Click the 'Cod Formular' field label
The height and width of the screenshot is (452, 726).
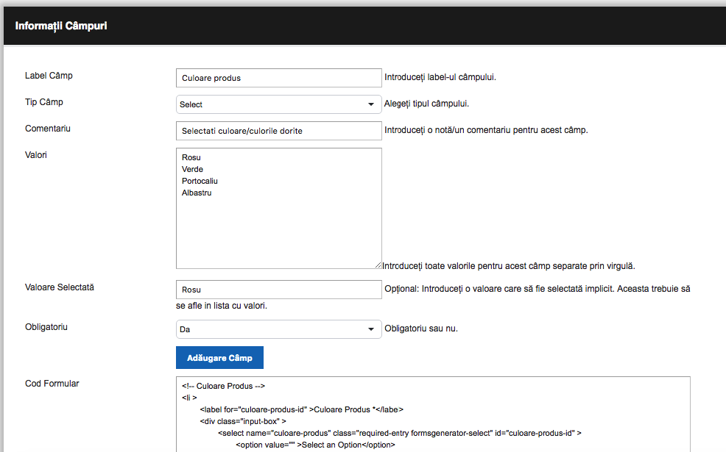52,384
